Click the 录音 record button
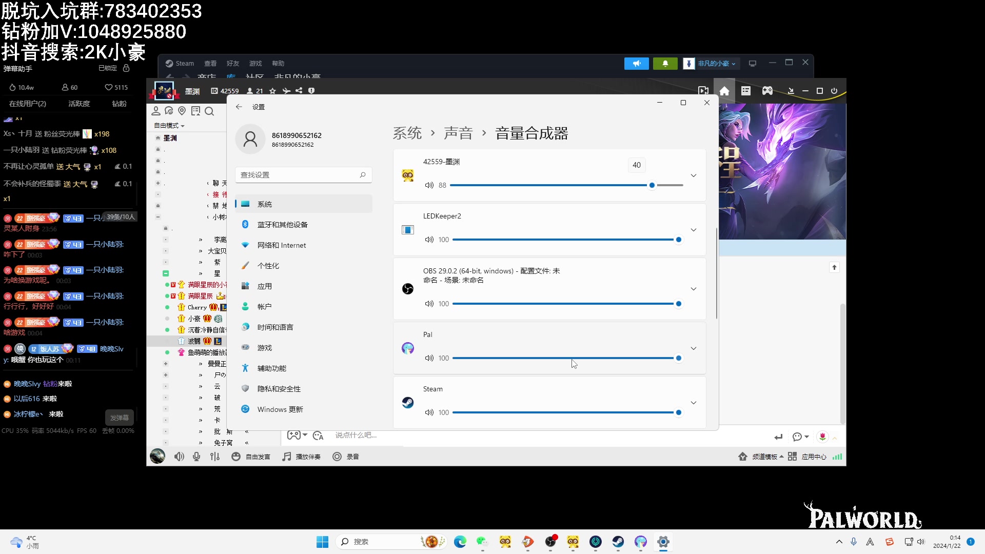This screenshot has width=985, height=554. coord(346,457)
